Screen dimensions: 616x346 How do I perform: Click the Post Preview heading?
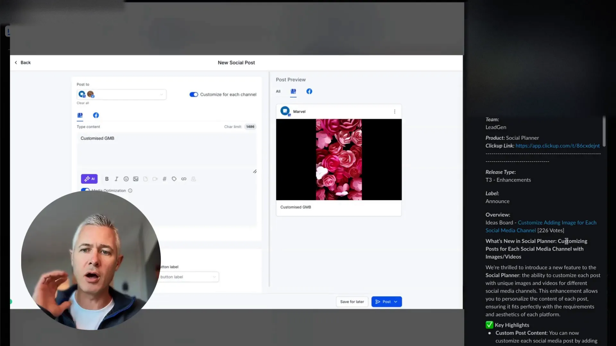click(x=291, y=80)
